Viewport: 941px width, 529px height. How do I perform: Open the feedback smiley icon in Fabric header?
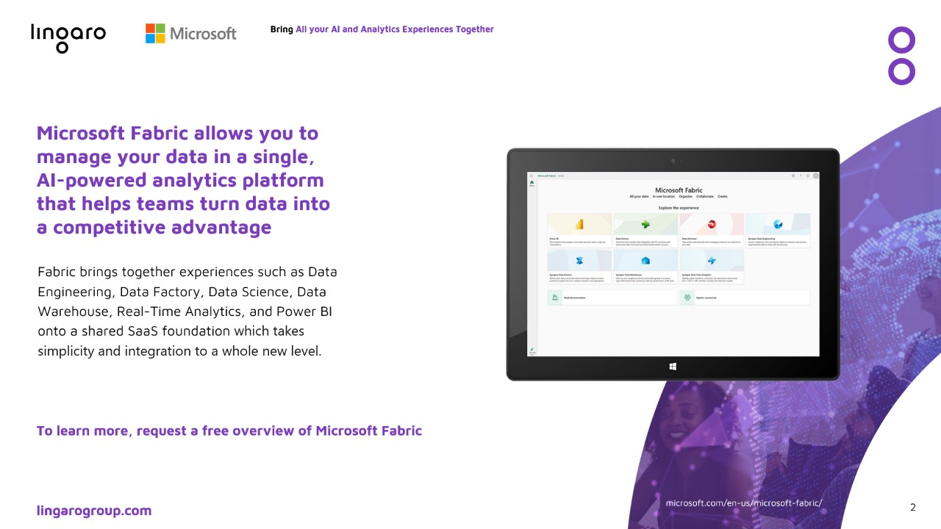808,176
